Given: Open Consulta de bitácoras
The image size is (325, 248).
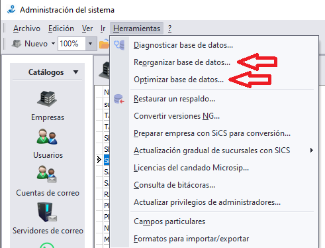Looking at the screenshot, I should (174, 185).
